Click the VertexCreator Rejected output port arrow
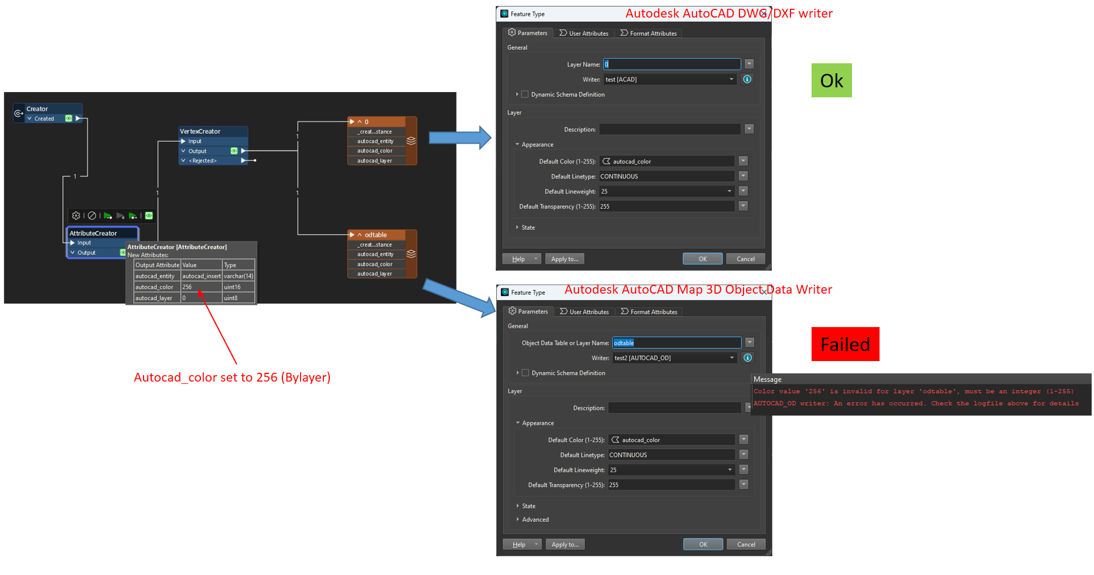 point(244,161)
